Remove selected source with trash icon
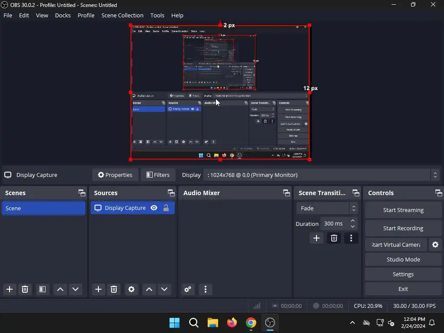This screenshot has height=333, width=444. pyautogui.click(x=114, y=289)
